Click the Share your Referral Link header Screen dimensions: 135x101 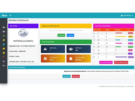click(66, 26)
